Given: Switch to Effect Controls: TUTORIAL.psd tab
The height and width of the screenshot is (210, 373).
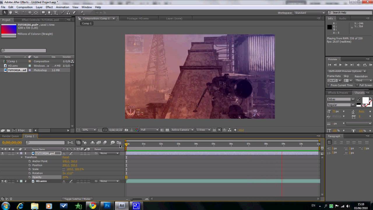Looking at the screenshot, I should [40, 20].
